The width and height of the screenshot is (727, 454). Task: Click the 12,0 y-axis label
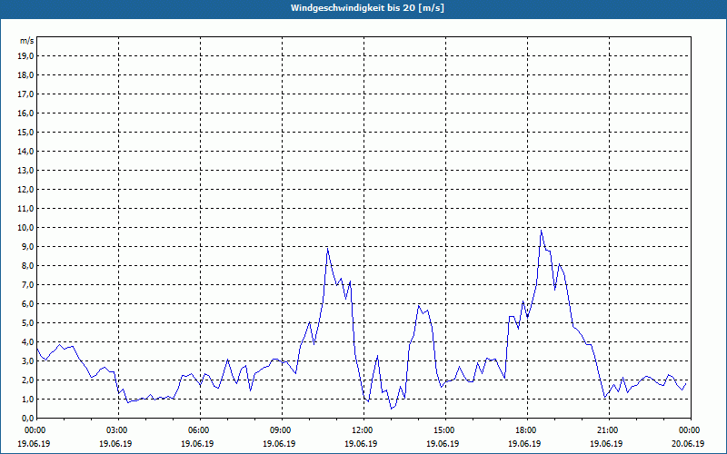pos(25,190)
